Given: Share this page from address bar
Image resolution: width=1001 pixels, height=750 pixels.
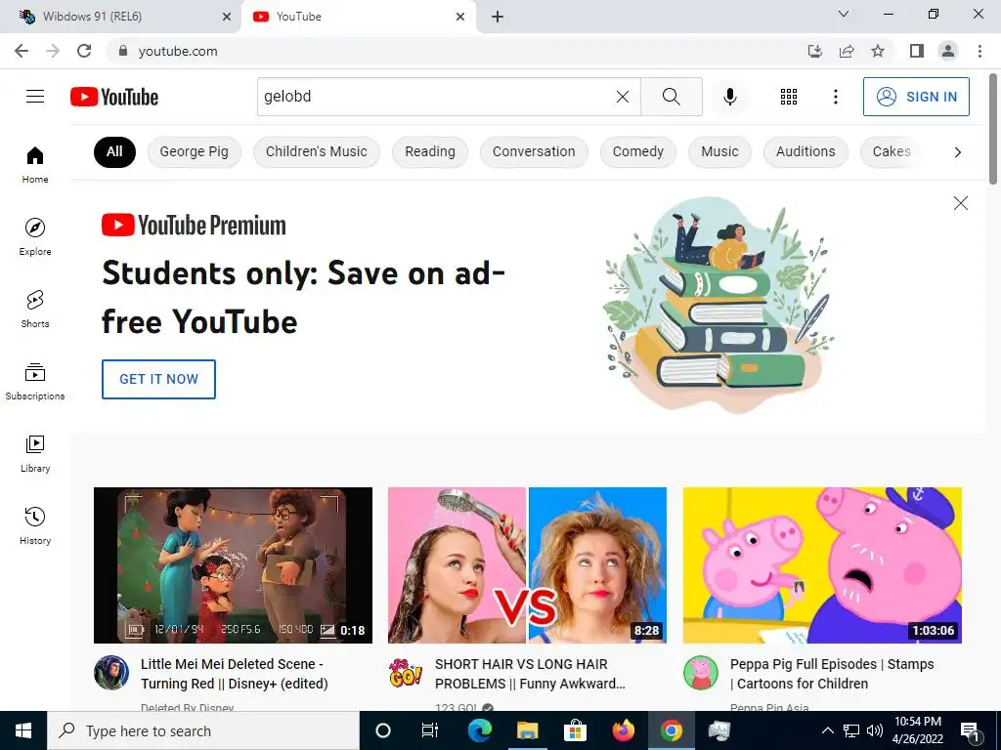Looking at the screenshot, I should [x=847, y=51].
